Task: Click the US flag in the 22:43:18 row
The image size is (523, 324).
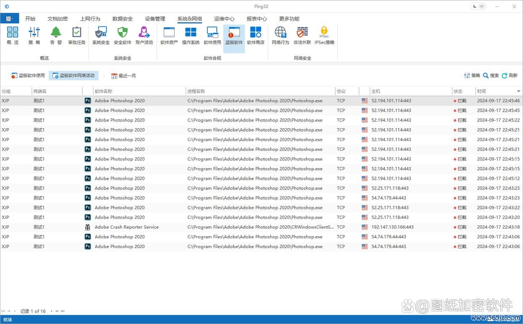Action: (365, 227)
